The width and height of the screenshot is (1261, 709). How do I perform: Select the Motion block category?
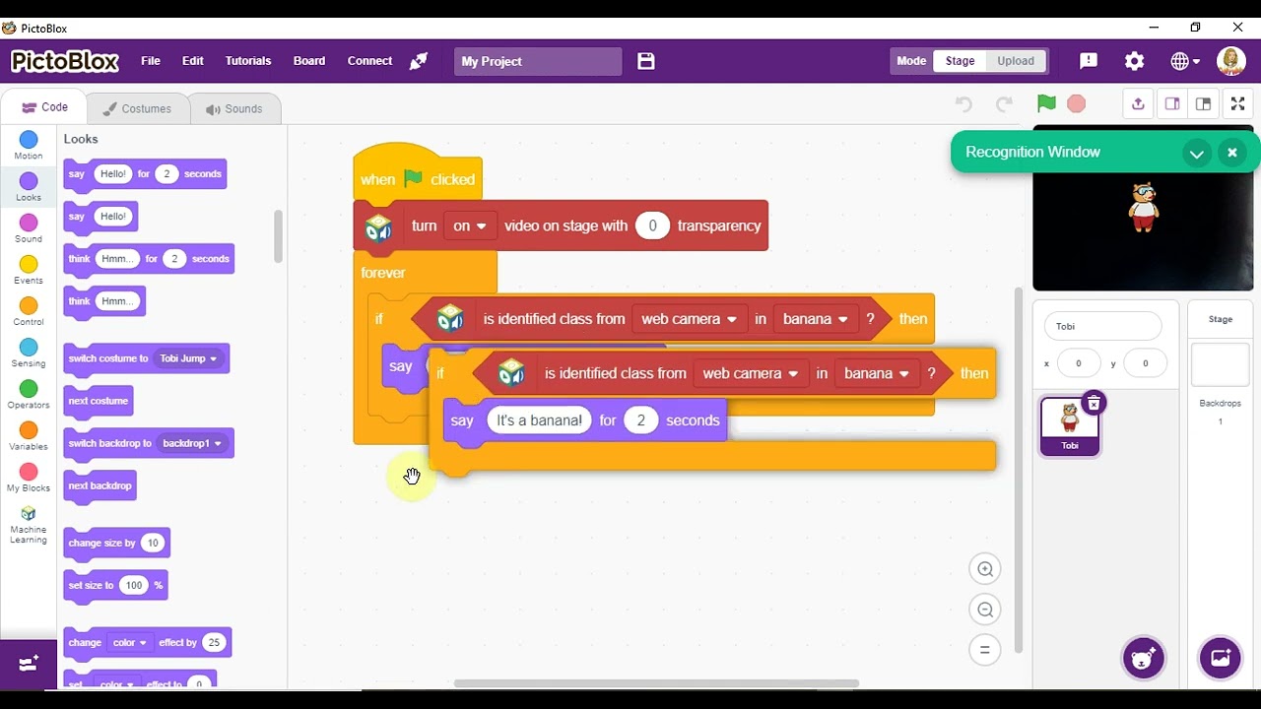coord(29,146)
